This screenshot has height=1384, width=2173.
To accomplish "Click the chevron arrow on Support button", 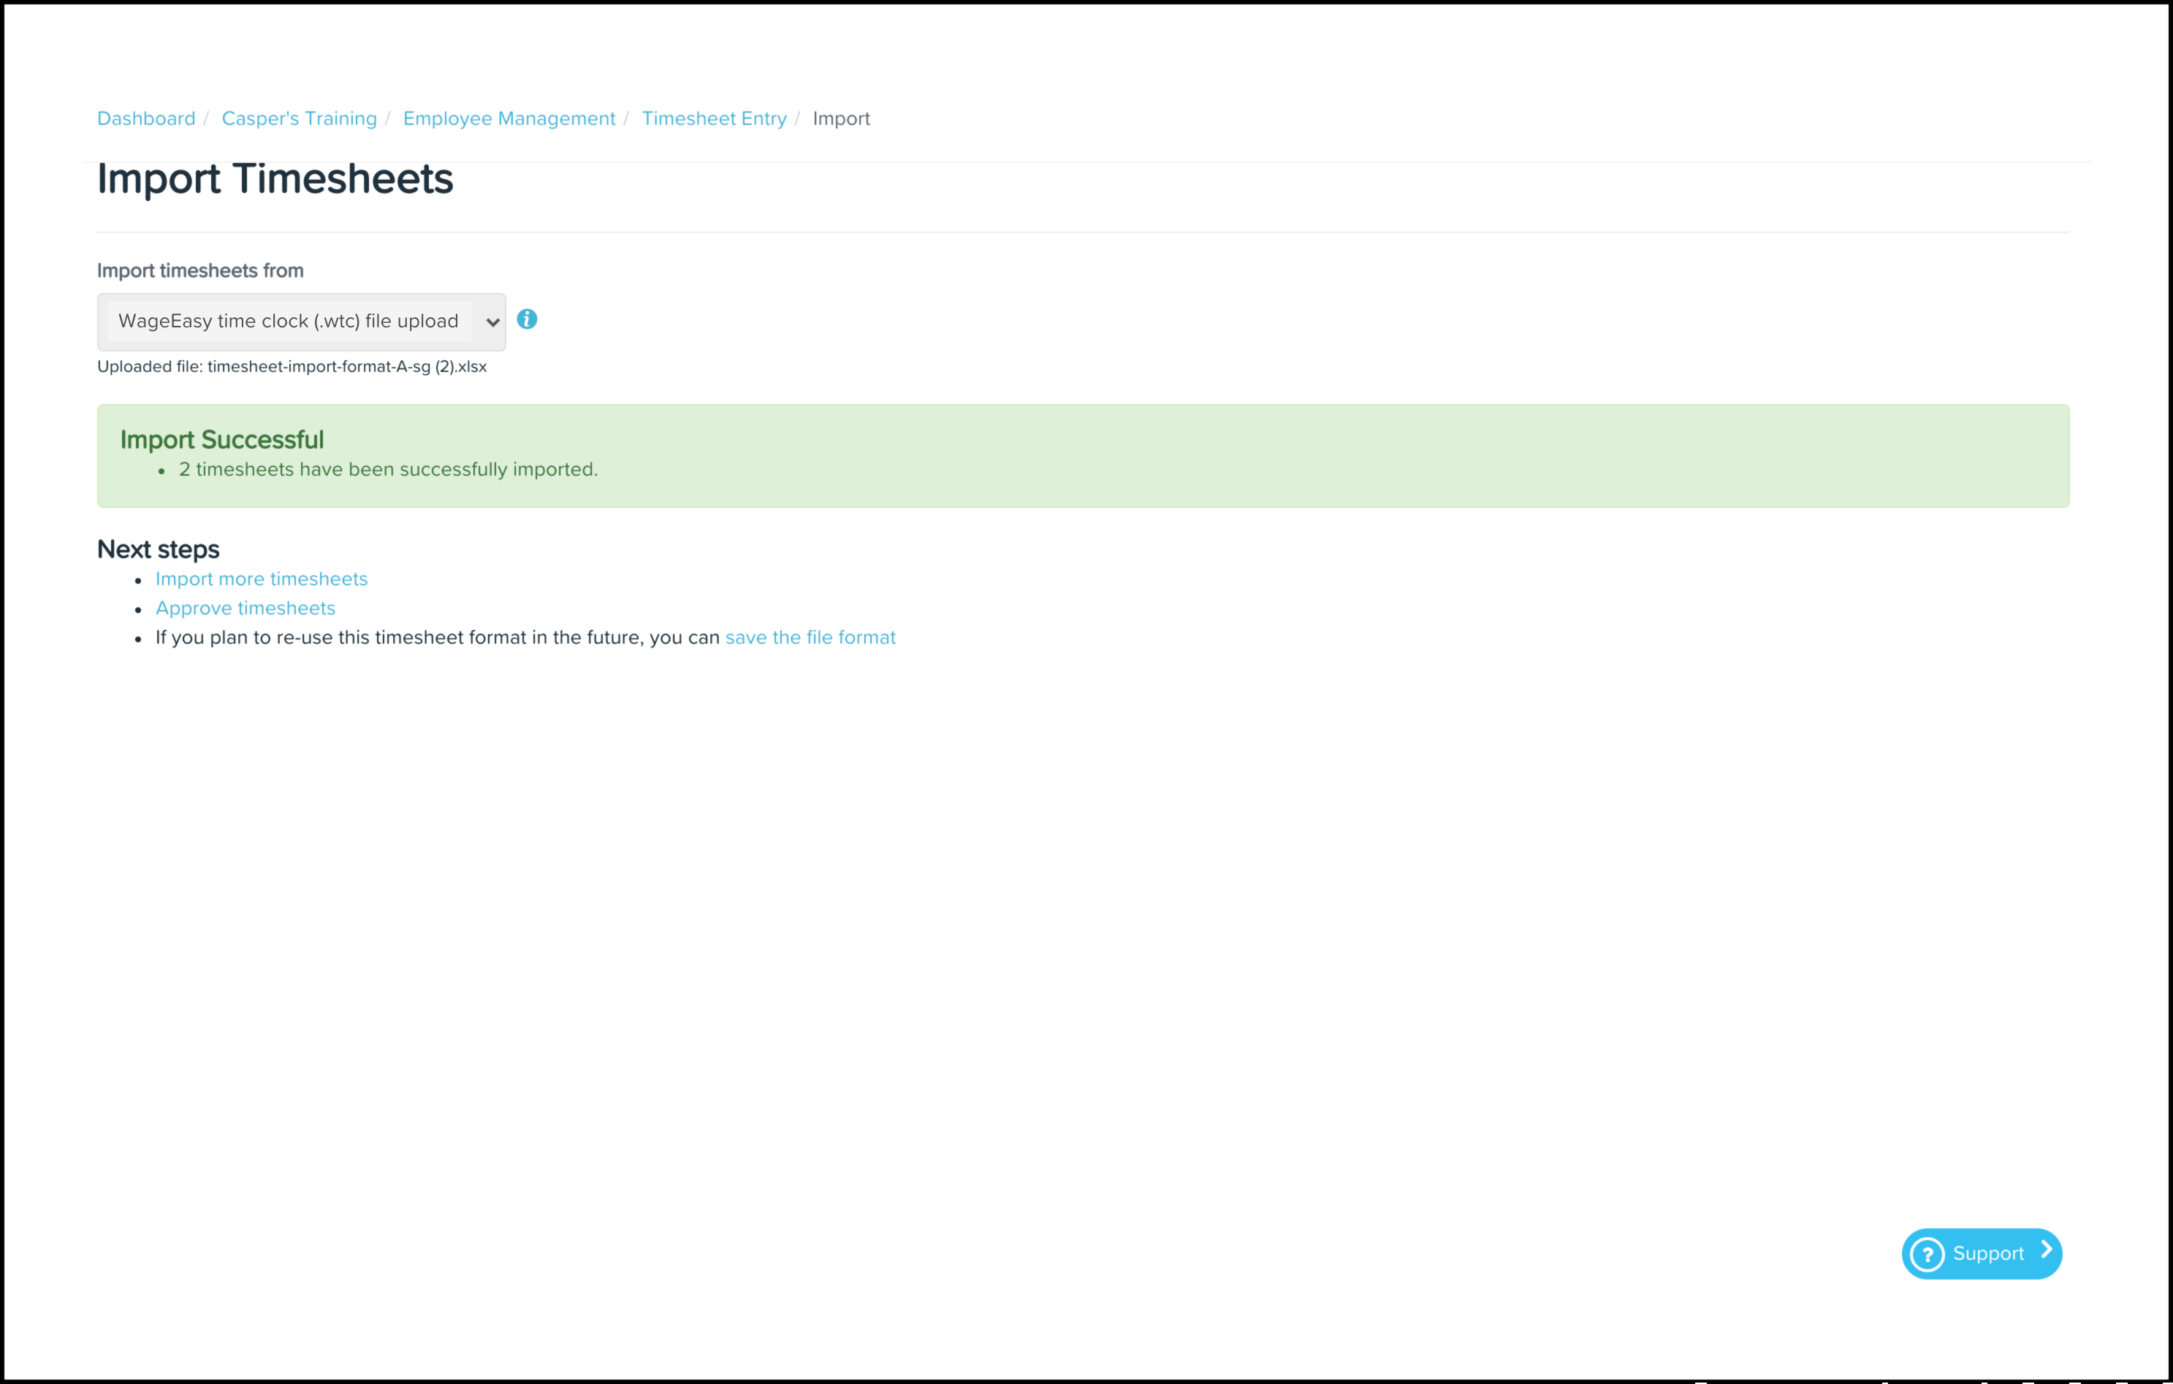I will tap(2046, 1250).
